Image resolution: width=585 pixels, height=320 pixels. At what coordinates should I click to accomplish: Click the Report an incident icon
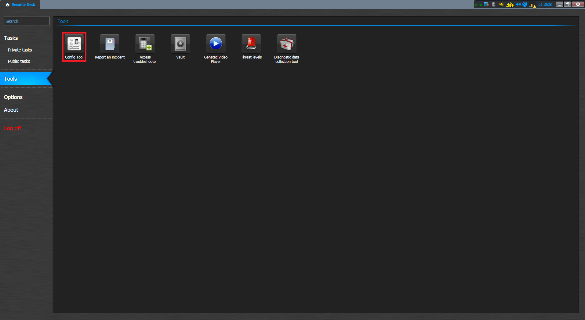(x=110, y=44)
